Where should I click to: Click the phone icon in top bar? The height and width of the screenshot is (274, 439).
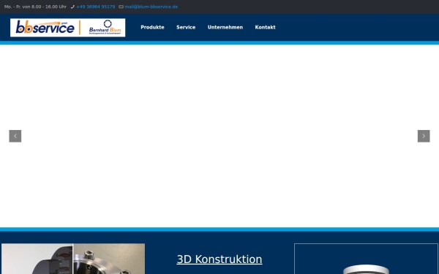pyautogui.click(x=72, y=7)
